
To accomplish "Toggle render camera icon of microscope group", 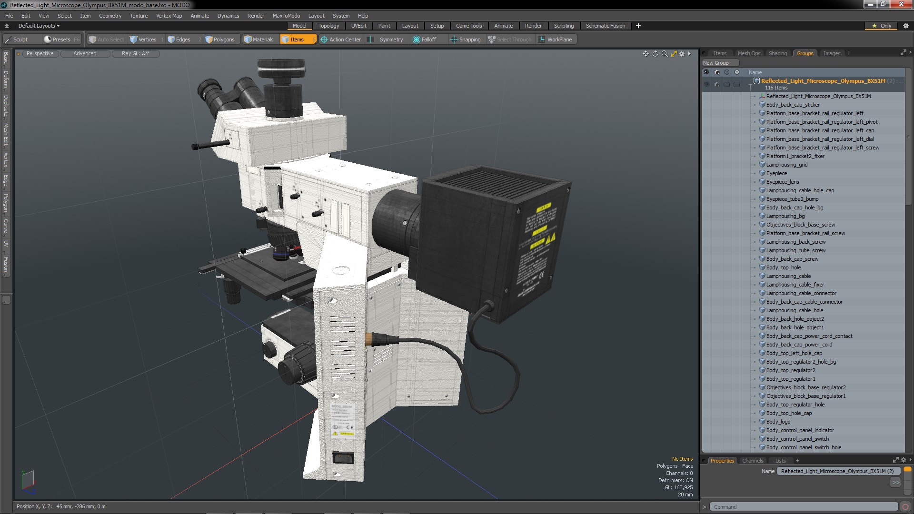I will tap(716, 84).
